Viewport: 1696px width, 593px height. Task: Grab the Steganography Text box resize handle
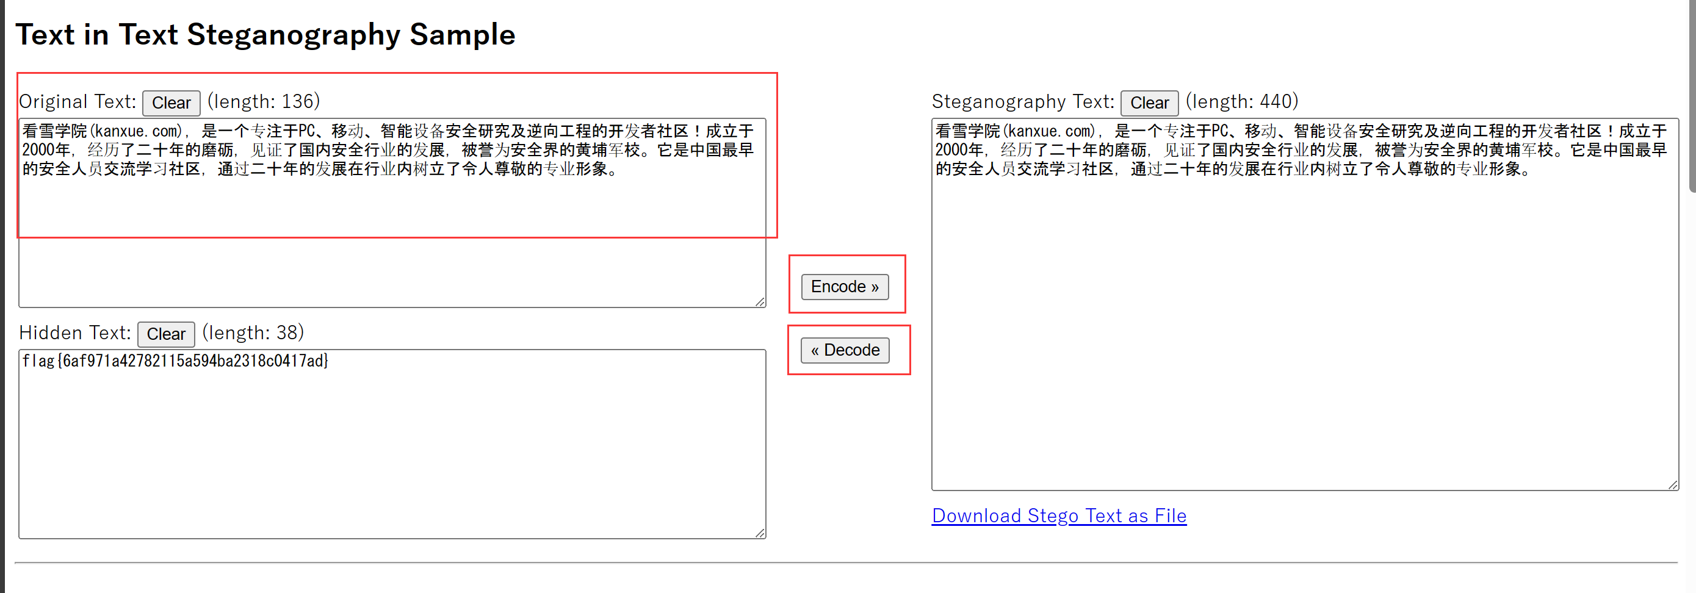pos(1672,484)
